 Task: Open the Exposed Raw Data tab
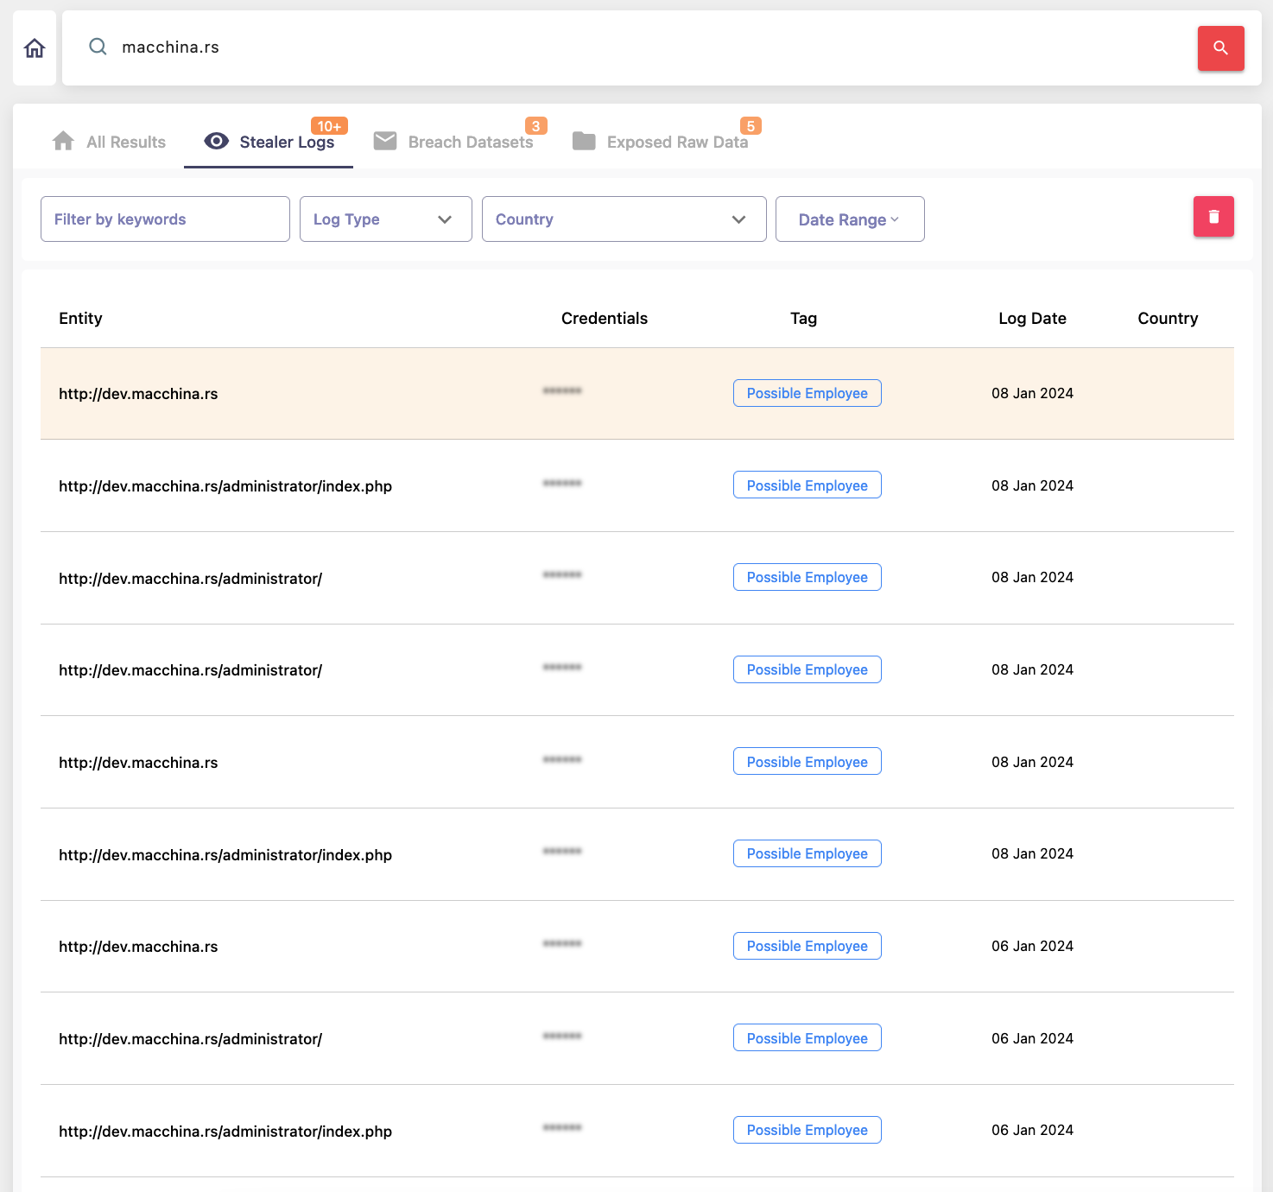coord(661,142)
